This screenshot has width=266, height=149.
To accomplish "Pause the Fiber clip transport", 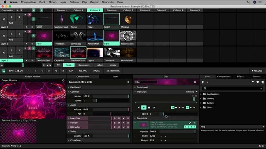I will pyautogui.click(x=149, y=108).
